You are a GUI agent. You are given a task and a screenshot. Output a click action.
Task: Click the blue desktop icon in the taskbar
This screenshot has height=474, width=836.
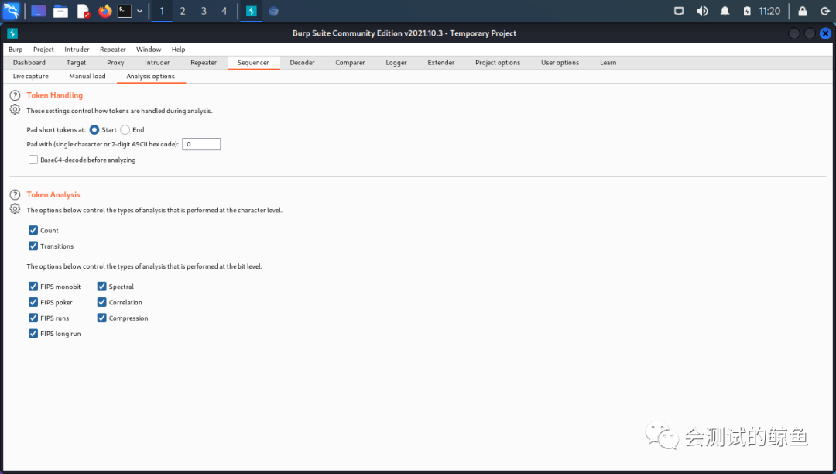(x=39, y=11)
